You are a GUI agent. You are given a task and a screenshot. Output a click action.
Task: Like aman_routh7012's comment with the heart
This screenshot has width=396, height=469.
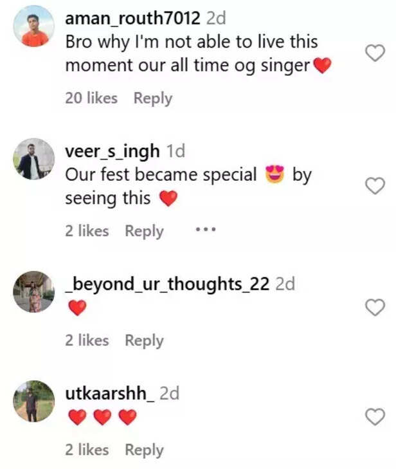(x=375, y=53)
